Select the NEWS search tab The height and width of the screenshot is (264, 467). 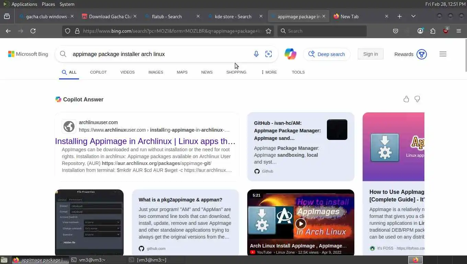click(207, 72)
